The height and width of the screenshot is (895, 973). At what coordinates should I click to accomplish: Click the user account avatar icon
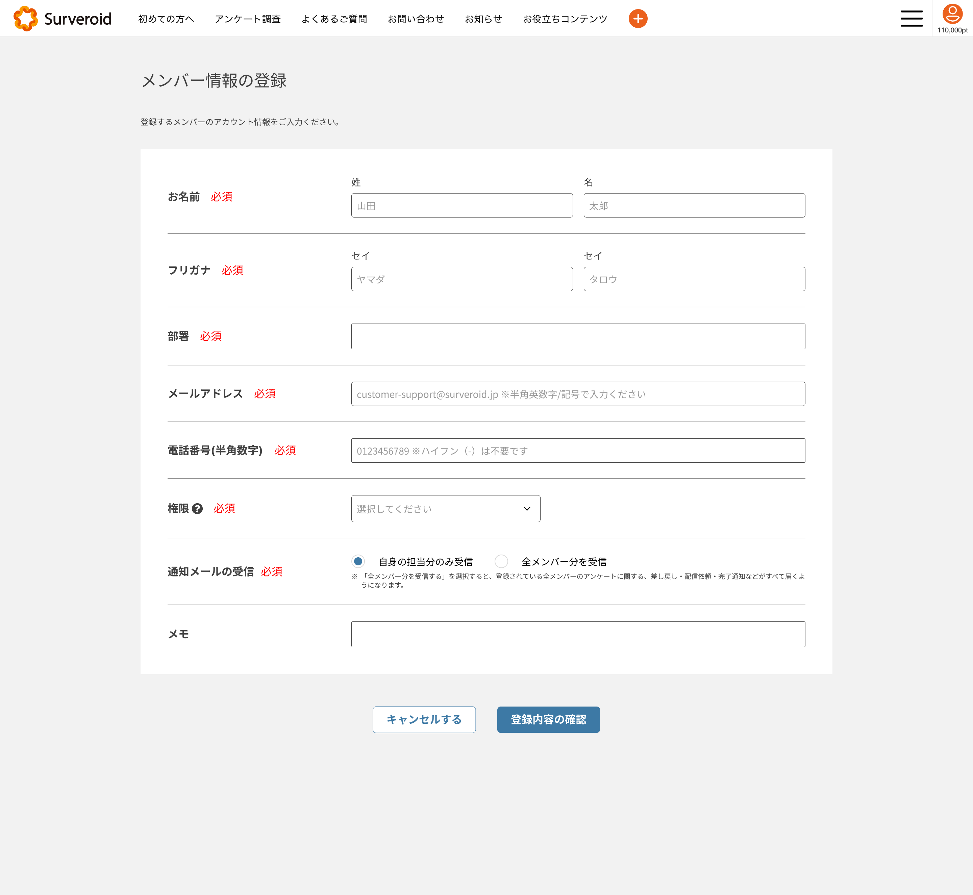point(952,14)
